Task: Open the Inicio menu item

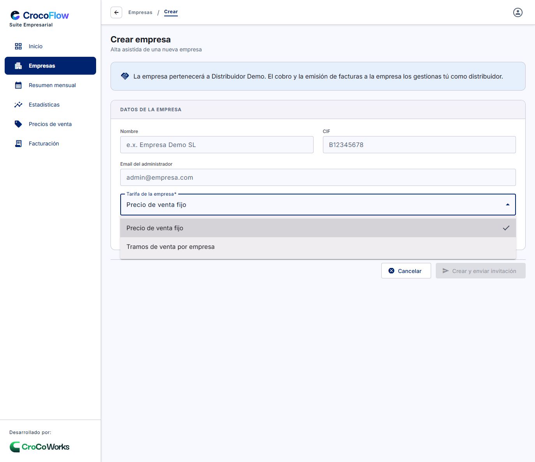Action: (50, 46)
